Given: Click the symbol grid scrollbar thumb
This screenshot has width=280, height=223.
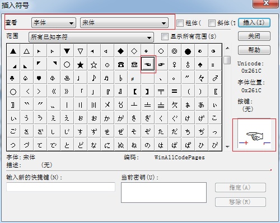Looking at the screenshot, I should point(227,60).
